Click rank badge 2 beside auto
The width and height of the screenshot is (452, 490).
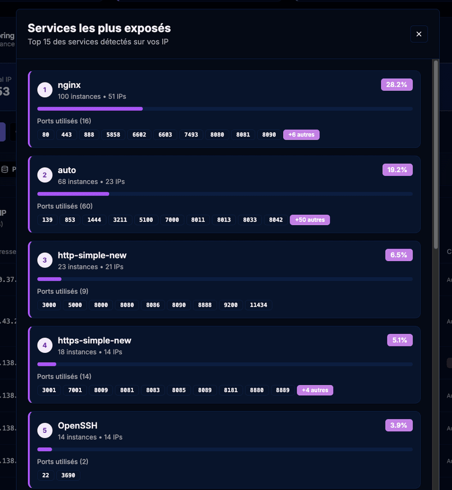coord(45,175)
